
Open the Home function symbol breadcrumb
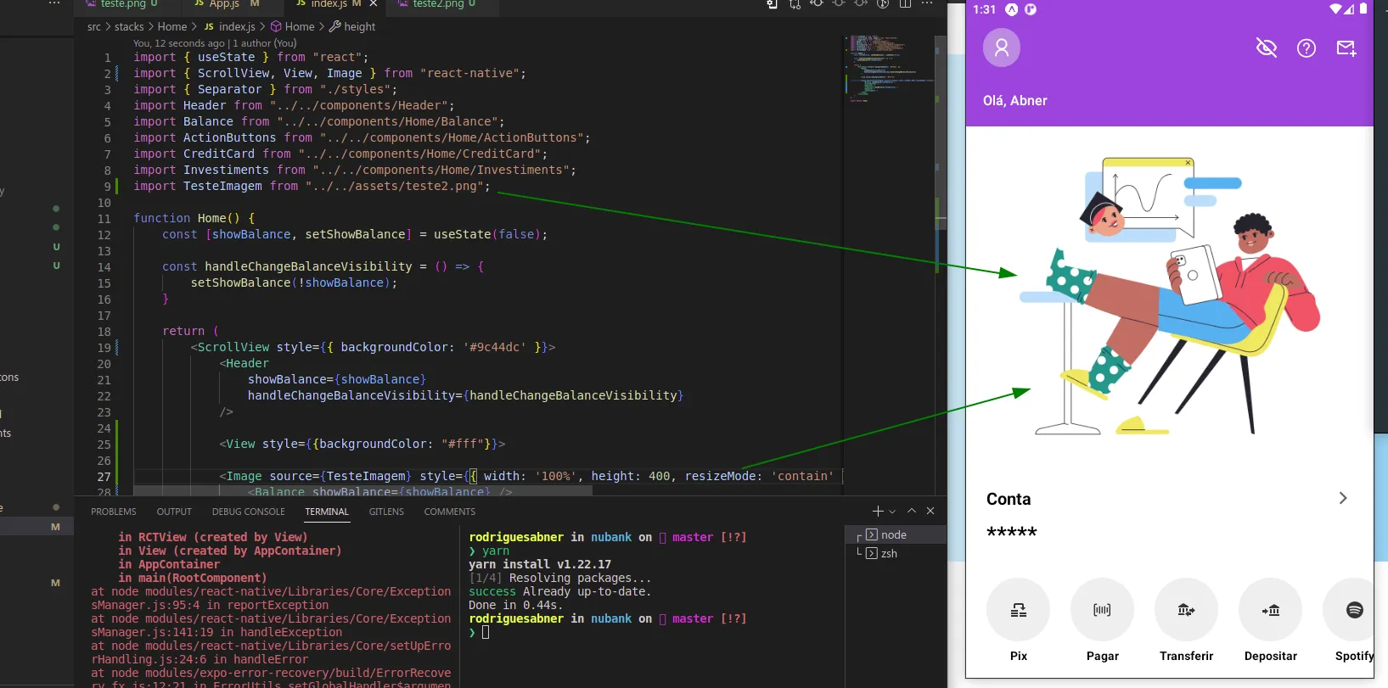pos(292,27)
